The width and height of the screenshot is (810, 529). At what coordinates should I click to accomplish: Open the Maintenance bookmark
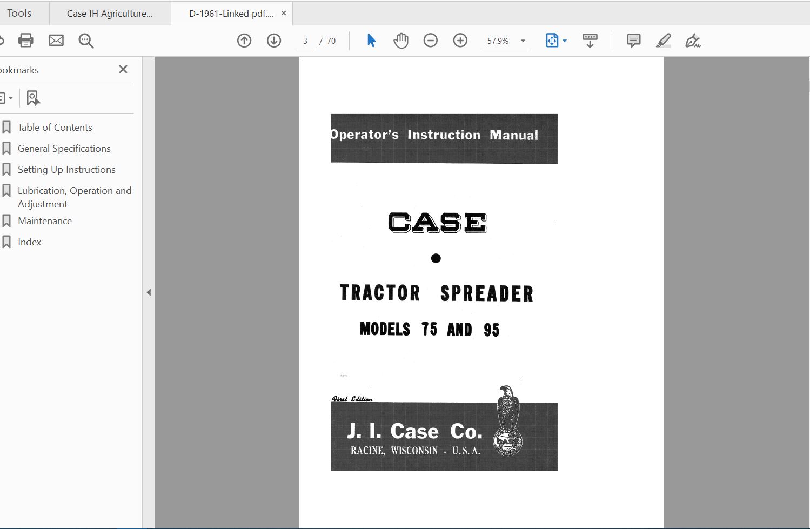pos(44,221)
